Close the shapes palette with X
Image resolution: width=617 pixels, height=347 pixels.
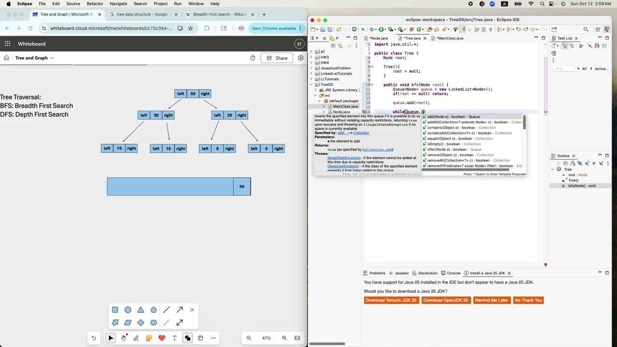point(192,310)
